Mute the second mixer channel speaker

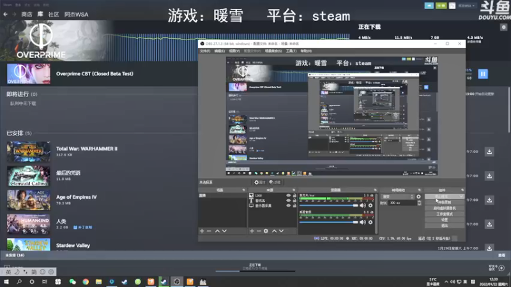pyautogui.click(x=362, y=222)
